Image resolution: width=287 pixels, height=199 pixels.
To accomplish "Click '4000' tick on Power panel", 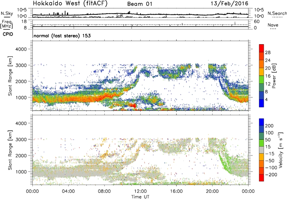I will 21,49.
